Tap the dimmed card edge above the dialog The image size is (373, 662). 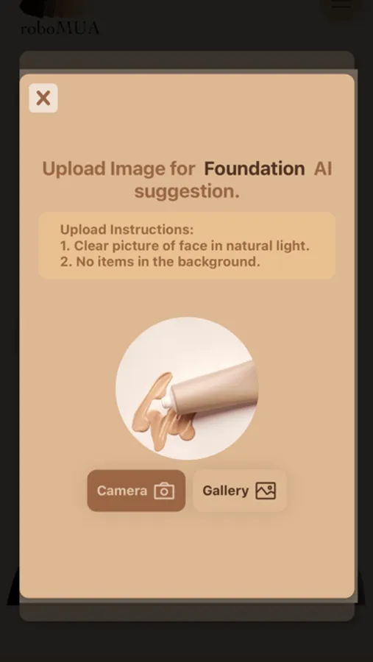point(186,60)
